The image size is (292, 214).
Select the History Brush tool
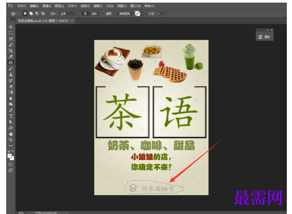[x=10, y=81]
